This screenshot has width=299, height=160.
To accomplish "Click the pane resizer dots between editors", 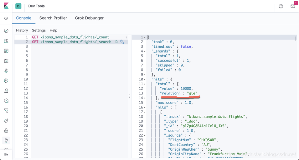I will point(130,96).
